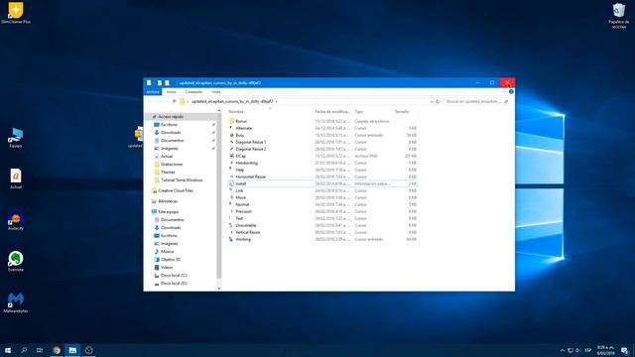Select the Unavailable cursor file

point(245,225)
